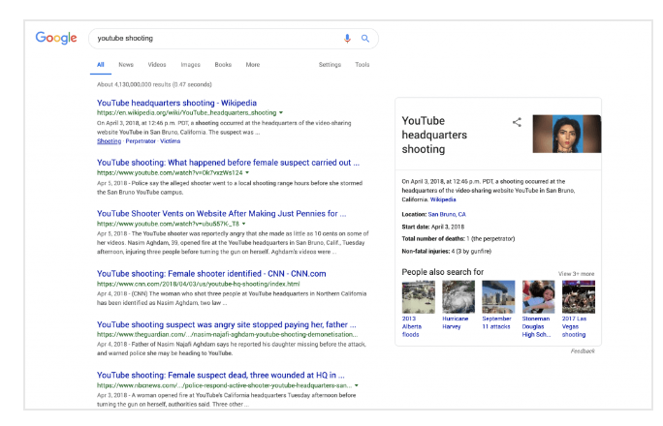Click 'Total number of deaths' line
663x426 pixels.
[458, 239]
